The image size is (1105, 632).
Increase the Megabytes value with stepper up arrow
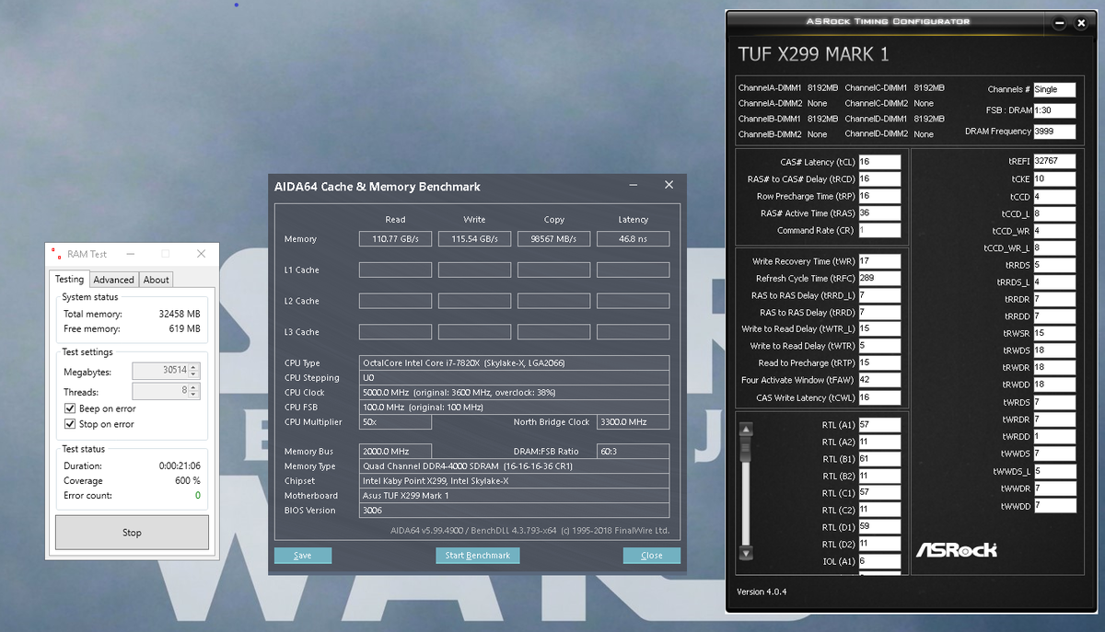(193, 366)
